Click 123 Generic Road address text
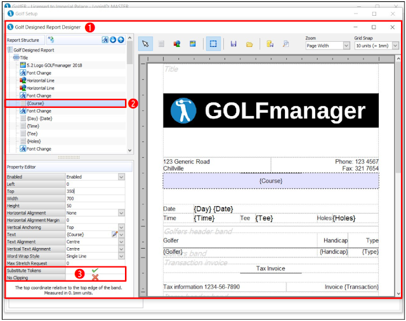 coord(187,162)
